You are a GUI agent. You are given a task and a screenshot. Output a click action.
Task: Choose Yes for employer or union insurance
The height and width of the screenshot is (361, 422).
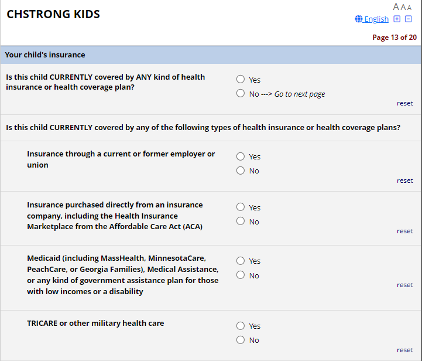tap(241, 156)
